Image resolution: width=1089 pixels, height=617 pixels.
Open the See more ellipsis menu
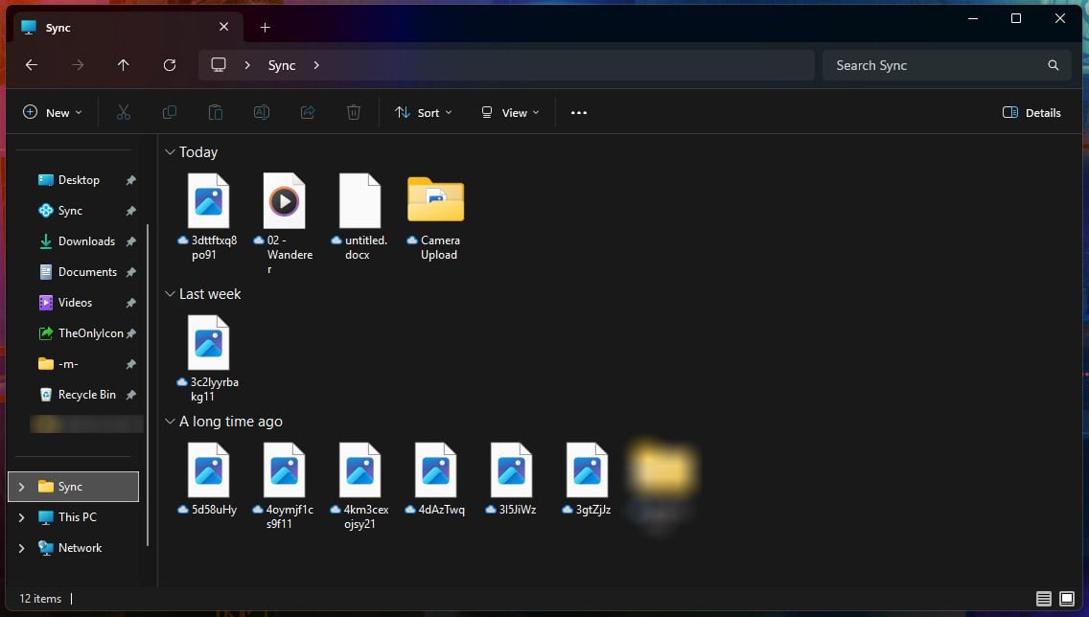579,112
